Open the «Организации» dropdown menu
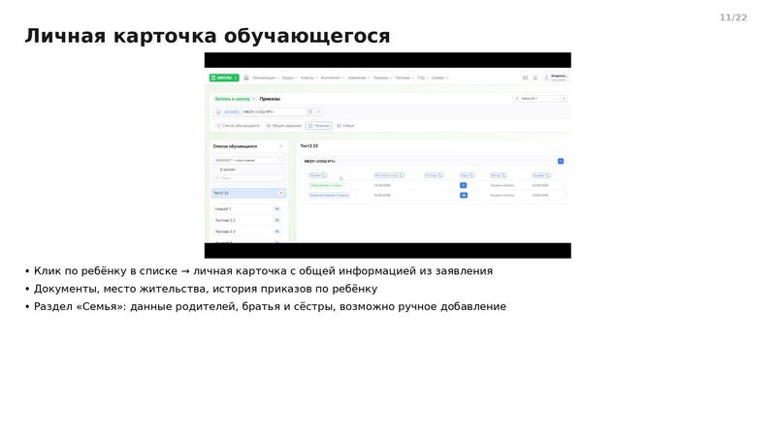The height and width of the screenshot is (436, 776). [266, 78]
